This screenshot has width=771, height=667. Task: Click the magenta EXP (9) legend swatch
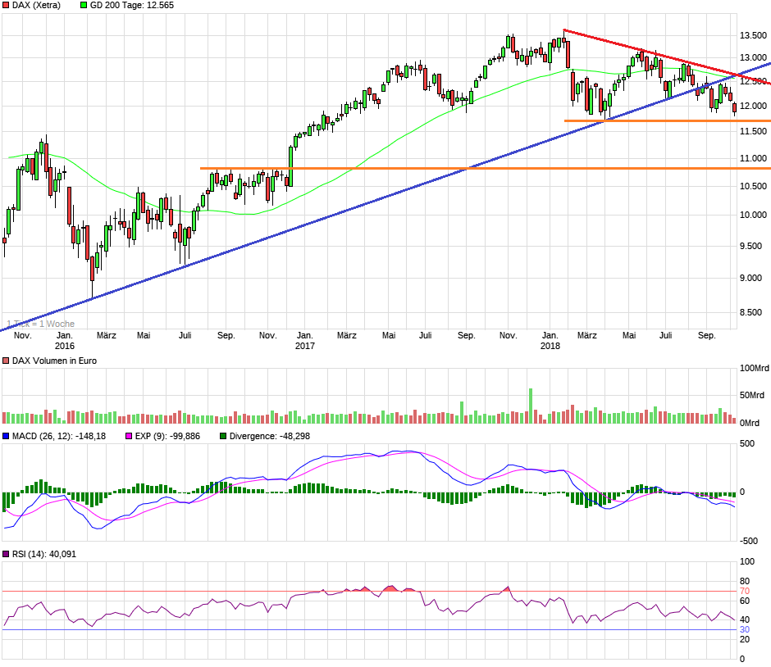click(129, 436)
